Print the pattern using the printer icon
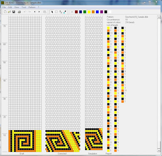This screenshot has width=162, height=156. (x=19, y=12)
